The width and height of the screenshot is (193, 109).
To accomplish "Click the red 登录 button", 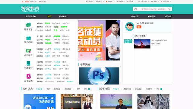I will pyautogui.click(x=139, y=27).
